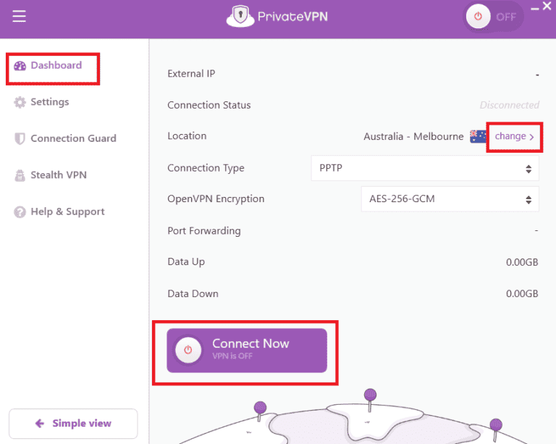Image resolution: width=556 pixels, height=444 pixels.
Task: Click the Port Forwarding label
Action: point(204,231)
